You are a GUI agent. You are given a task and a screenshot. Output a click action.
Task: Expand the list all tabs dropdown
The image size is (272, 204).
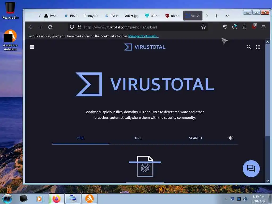click(227, 16)
